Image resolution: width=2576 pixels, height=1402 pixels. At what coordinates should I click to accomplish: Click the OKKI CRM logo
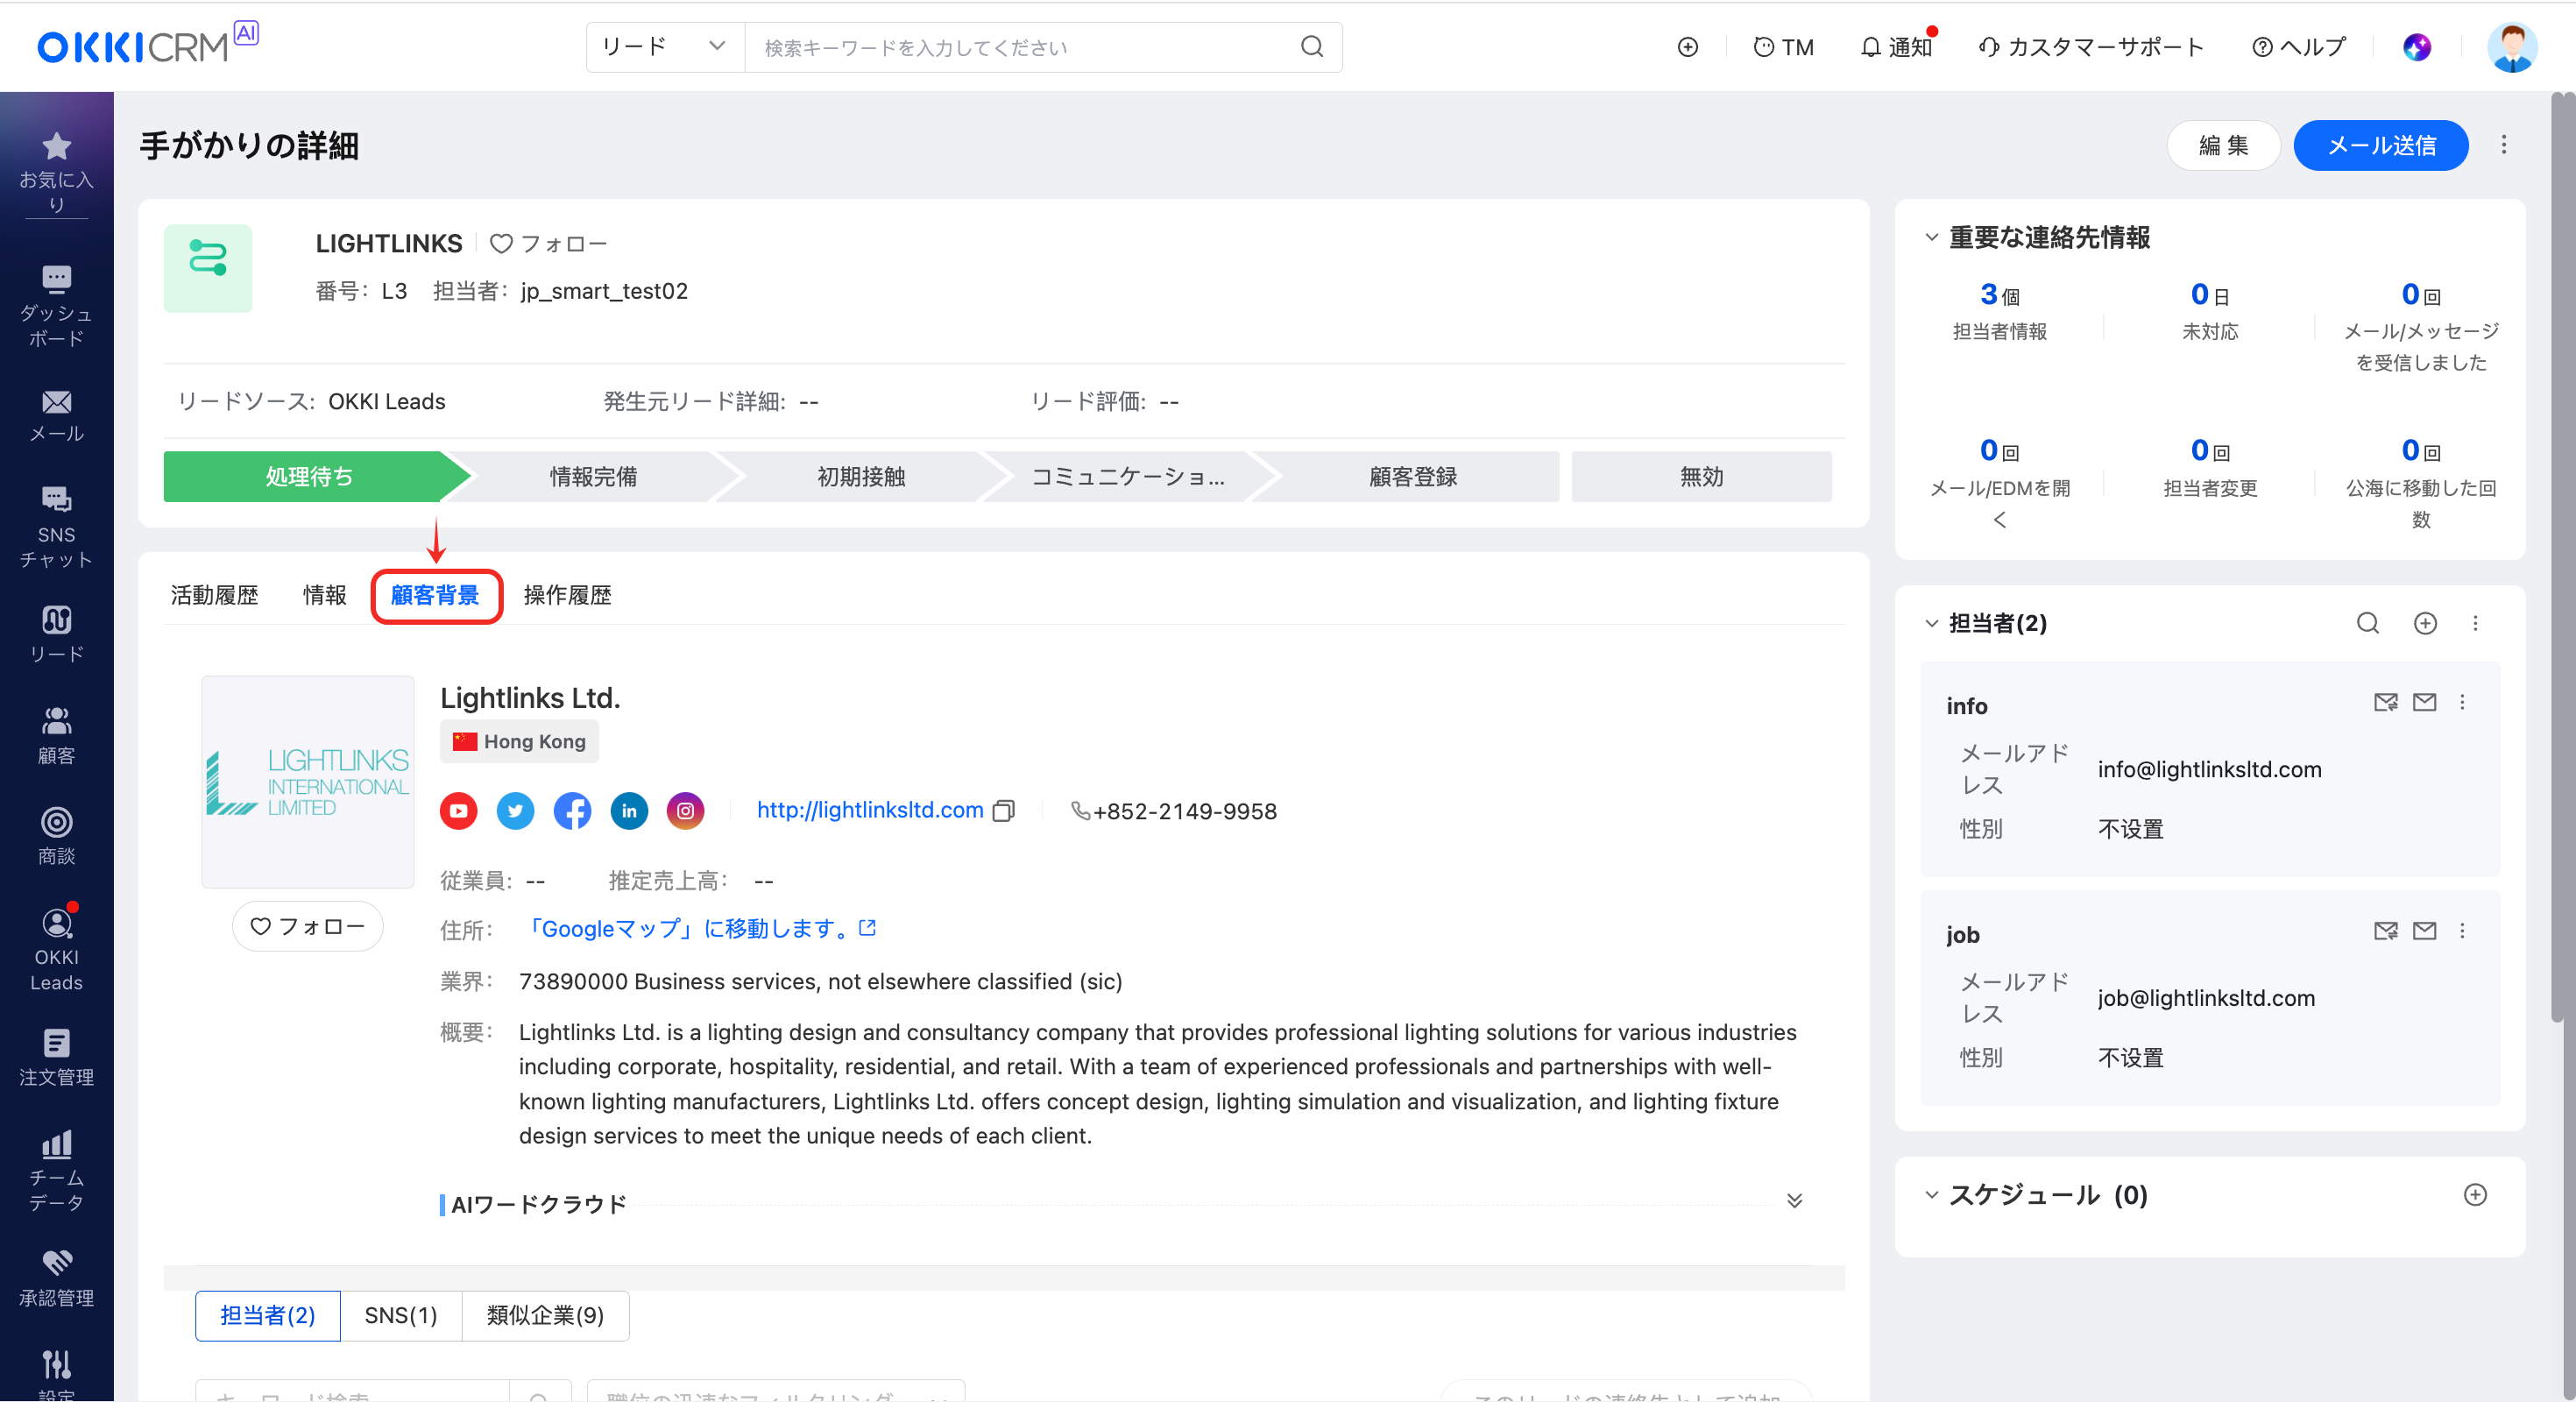pos(148,44)
